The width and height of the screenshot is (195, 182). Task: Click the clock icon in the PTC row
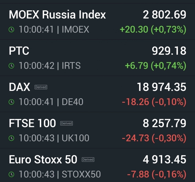coord(11,66)
